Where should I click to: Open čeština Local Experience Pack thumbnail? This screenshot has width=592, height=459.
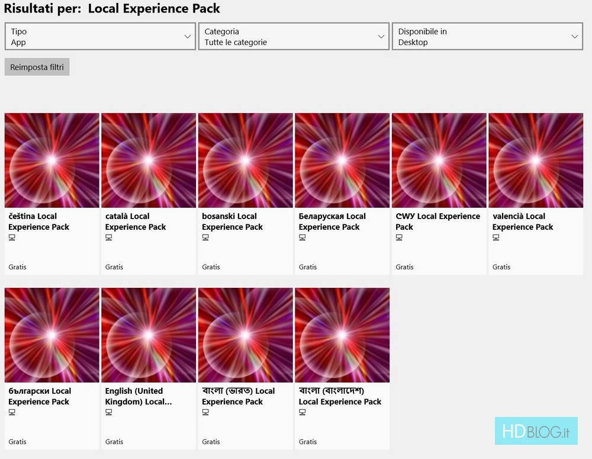click(52, 161)
